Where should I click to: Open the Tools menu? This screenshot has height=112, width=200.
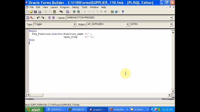click(84, 7)
